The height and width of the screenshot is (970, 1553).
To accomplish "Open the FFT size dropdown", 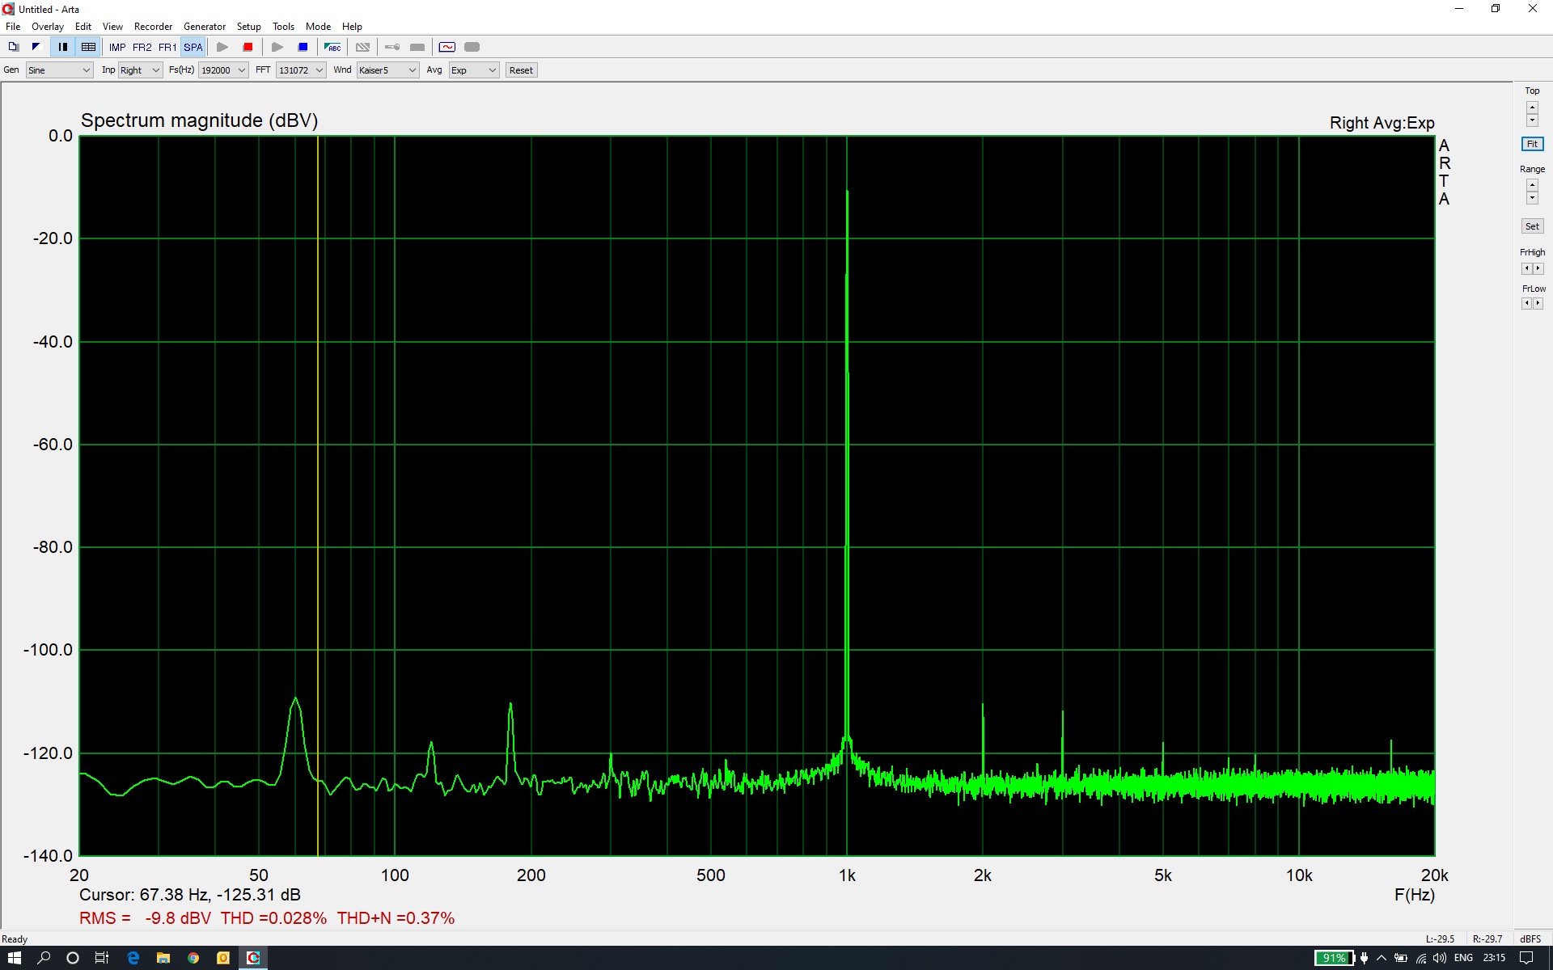I will click(301, 70).
